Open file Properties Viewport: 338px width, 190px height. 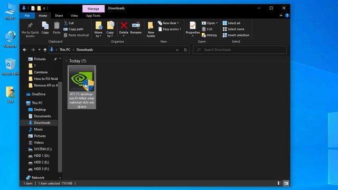(x=193, y=29)
